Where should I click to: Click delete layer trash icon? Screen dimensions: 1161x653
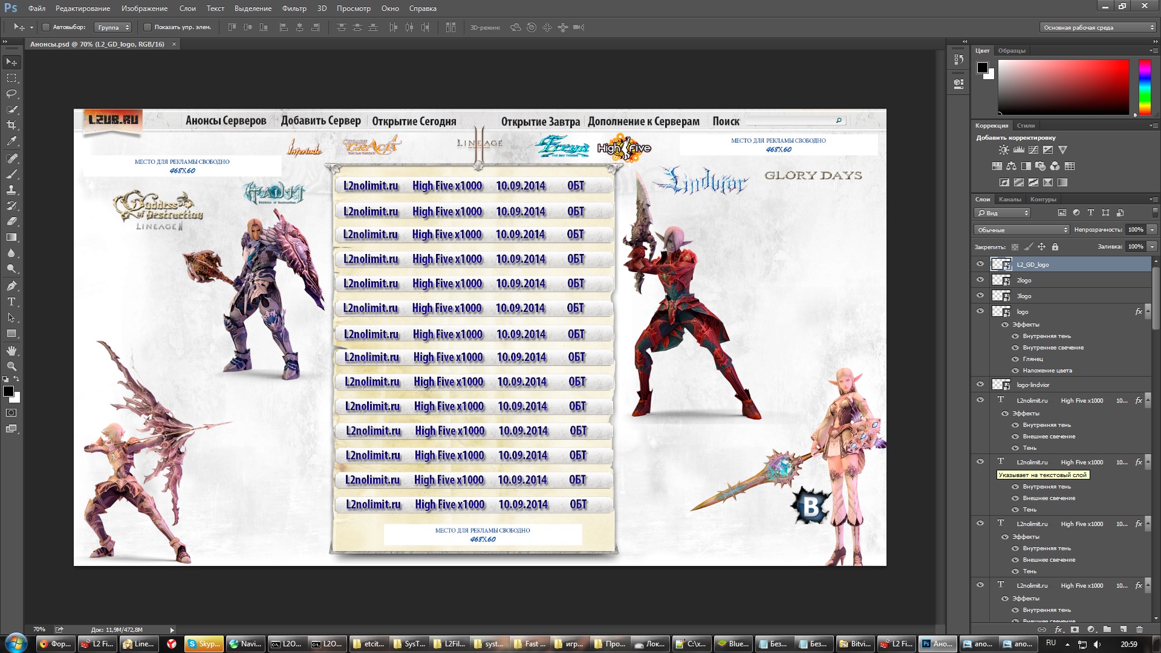pyautogui.click(x=1139, y=629)
